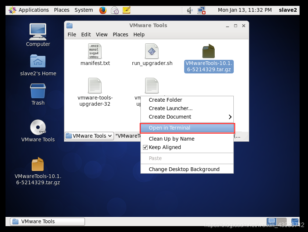Switch to the second workspace in pager
The image size is (308, 232).
coord(282,221)
